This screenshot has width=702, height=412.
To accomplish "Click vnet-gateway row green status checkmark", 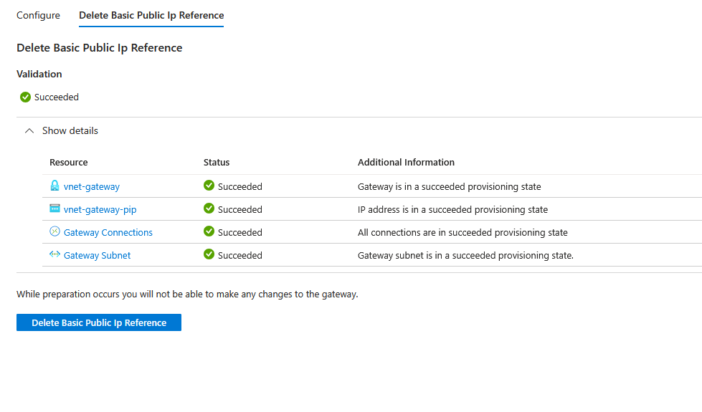I will click(x=209, y=186).
